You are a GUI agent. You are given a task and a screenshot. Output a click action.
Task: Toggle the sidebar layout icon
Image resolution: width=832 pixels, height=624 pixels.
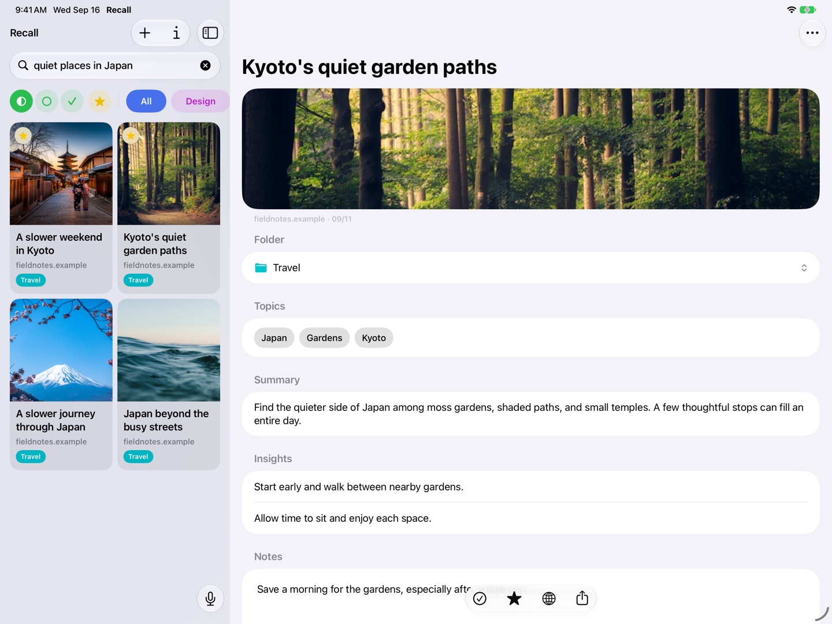210,33
